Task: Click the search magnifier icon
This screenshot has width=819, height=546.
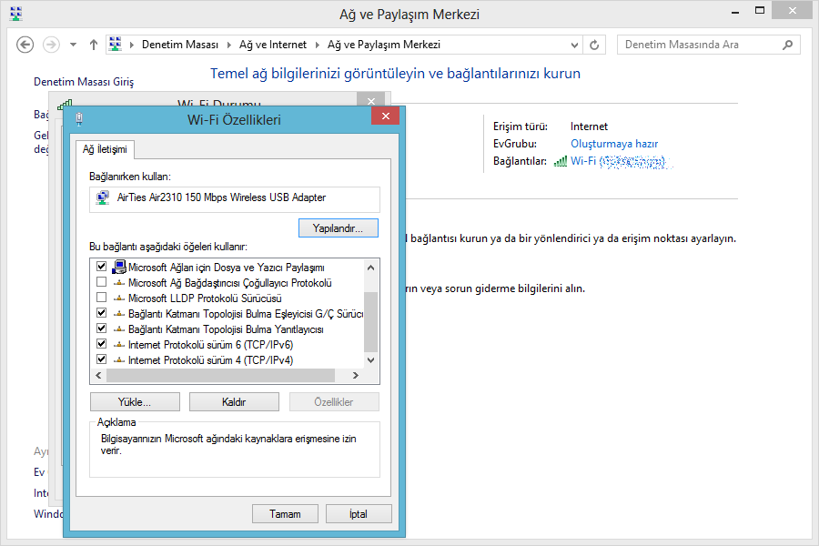Action: pos(788,45)
